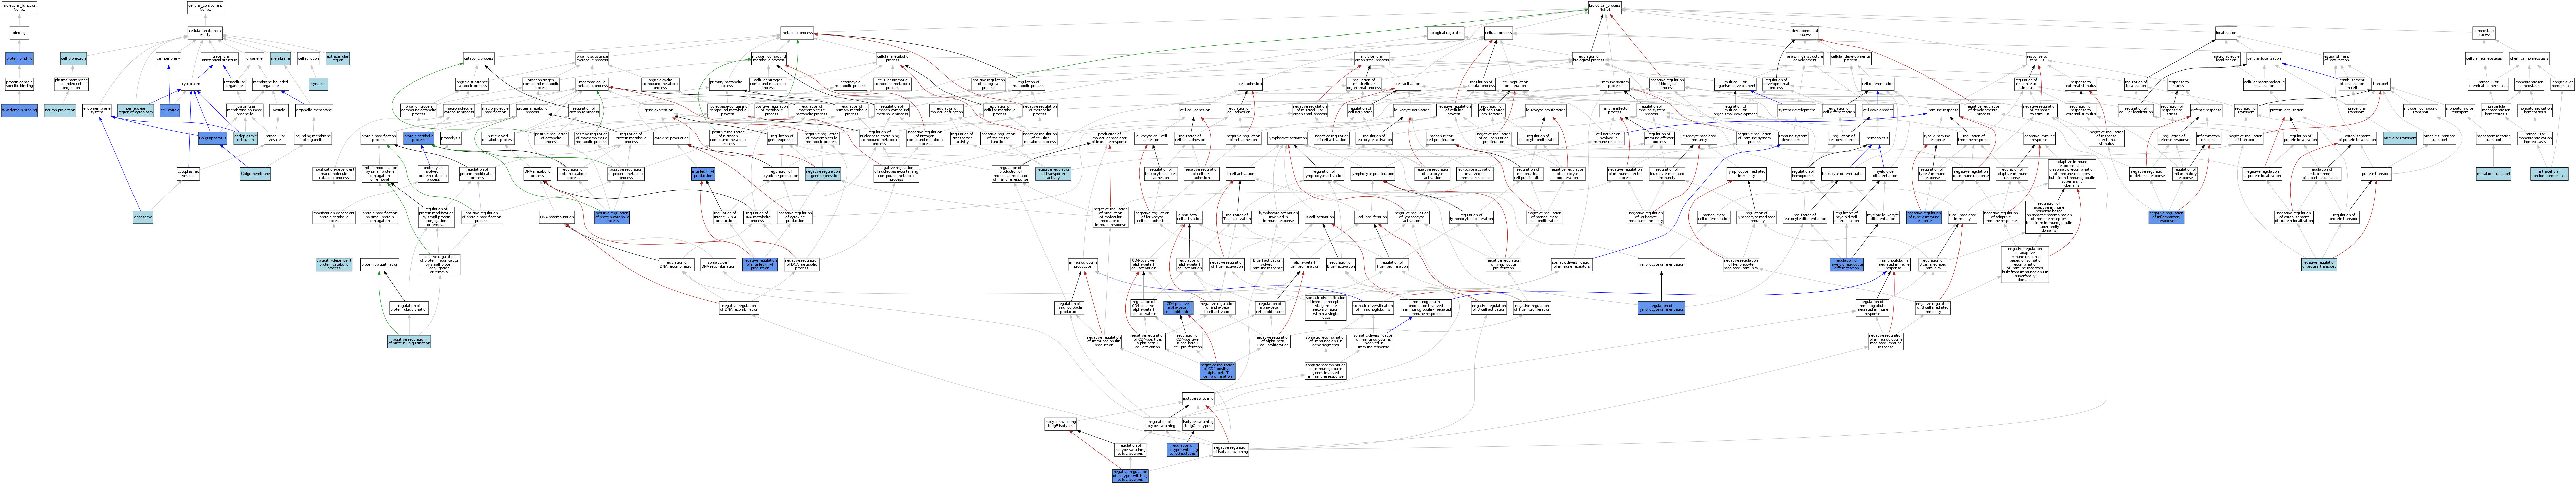Select the "heterocycle metabolic process" node
This screenshot has height=484, width=2576.
pos(851,84)
